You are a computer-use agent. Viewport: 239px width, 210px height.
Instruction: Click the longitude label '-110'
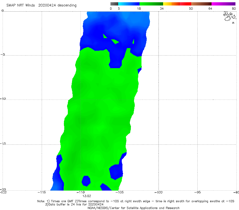[80, 192]
